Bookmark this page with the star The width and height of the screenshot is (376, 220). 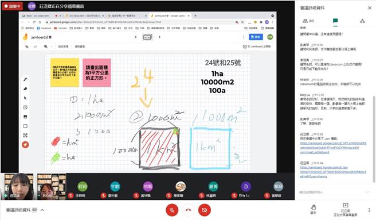point(242,22)
